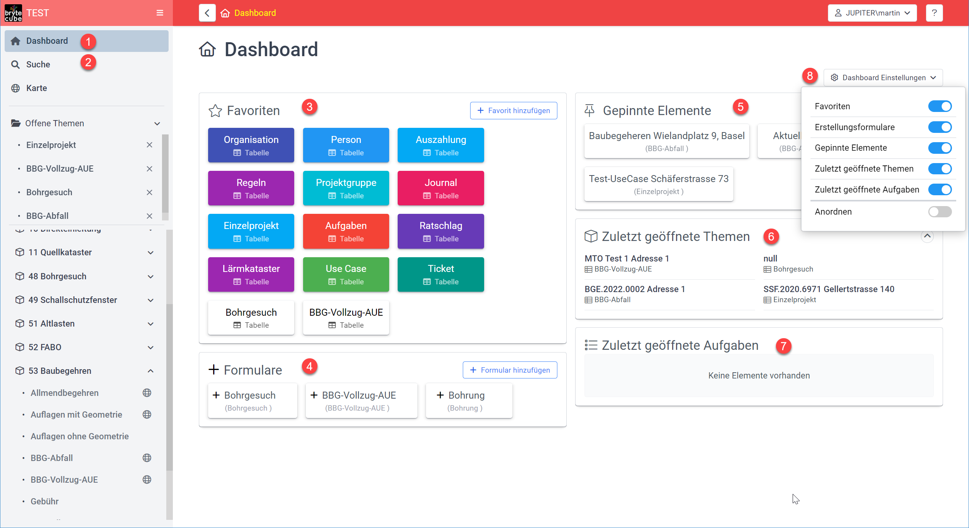Open the Ticket favorite tile

tap(441, 274)
